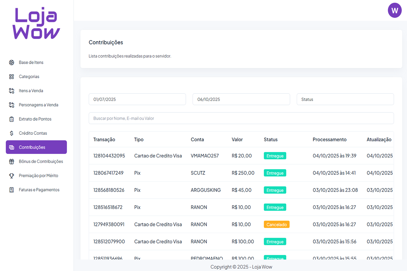This screenshot has width=407, height=271.
Task: Click the Crédito Contas dollar icon
Action: click(x=12, y=133)
